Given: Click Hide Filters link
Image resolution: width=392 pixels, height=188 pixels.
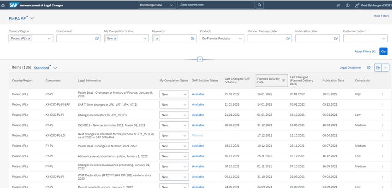Looking at the screenshot, I should [x=381, y=16].
